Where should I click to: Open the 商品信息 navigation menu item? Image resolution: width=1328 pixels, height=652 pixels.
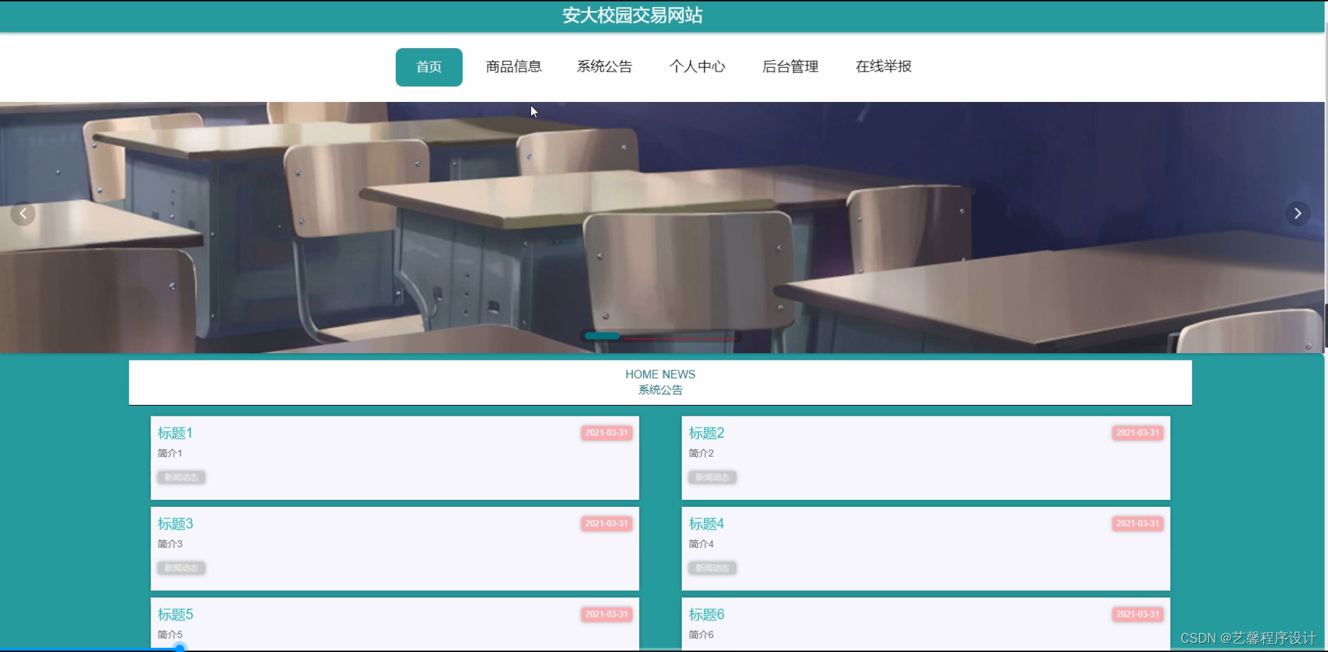[x=513, y=67]
